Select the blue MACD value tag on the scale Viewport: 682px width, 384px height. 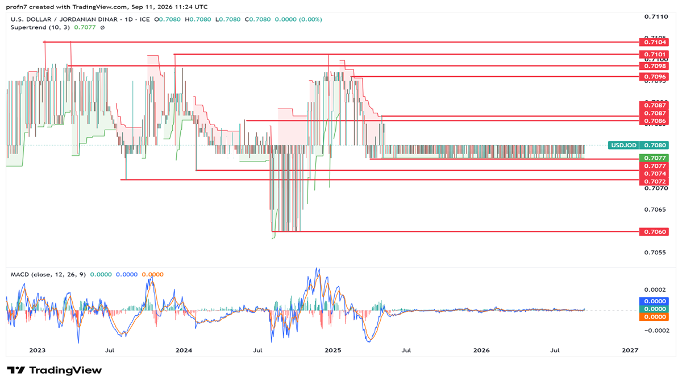coord(654,301)
